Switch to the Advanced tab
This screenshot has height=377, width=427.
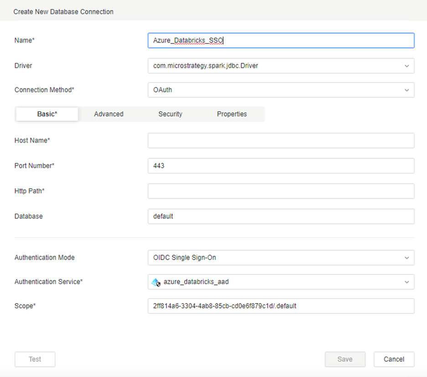pos(109,114)
